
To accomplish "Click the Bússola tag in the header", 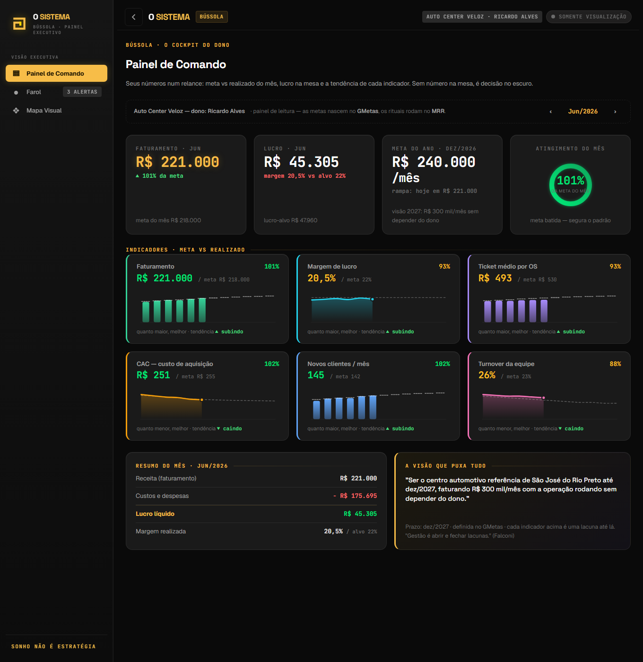I will (211, 17).
